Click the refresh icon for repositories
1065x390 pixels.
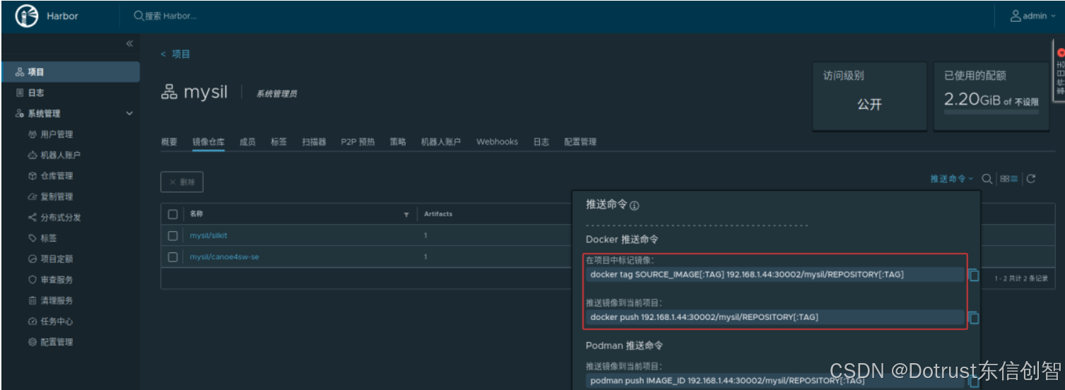tap(1031, 179)
